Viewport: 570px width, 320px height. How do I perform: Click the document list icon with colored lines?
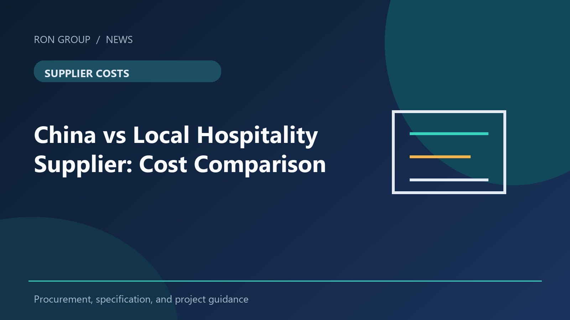tap(449, 152)
